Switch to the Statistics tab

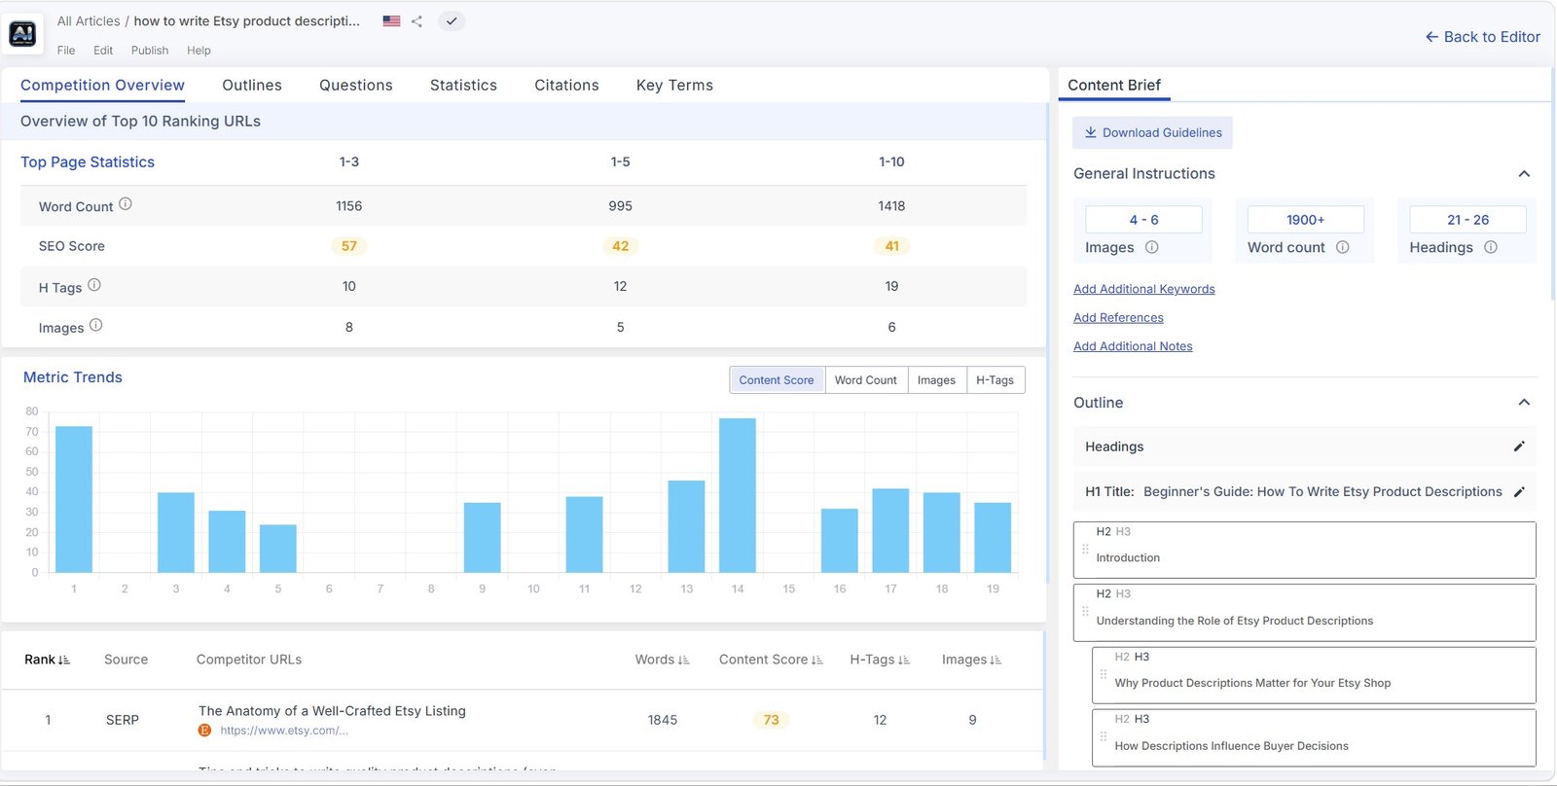463,86
